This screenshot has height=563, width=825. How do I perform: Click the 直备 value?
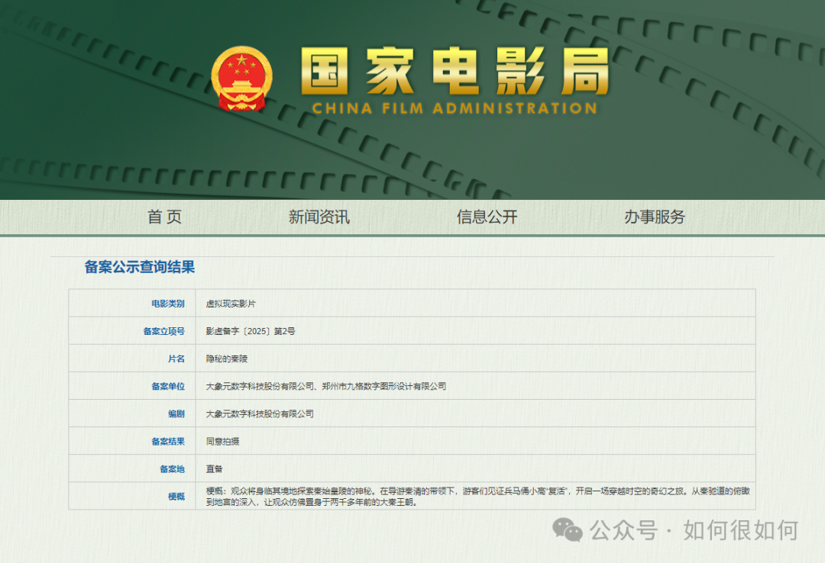214,469
